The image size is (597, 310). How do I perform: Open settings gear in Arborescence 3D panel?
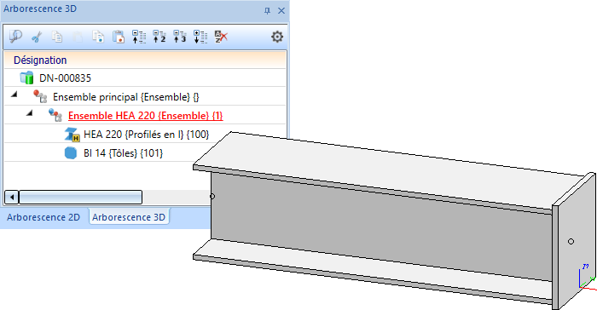tap(277, 37)
